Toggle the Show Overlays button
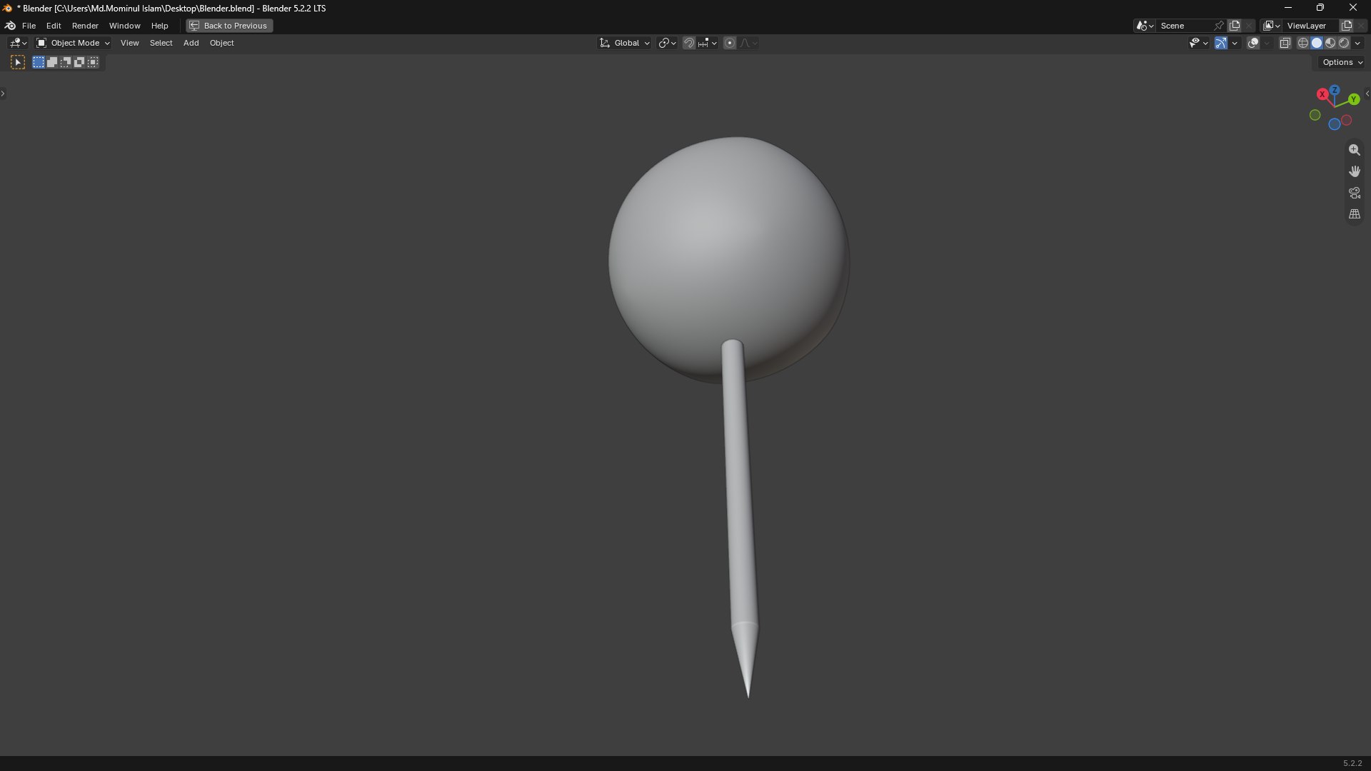 coord(1253,43)
